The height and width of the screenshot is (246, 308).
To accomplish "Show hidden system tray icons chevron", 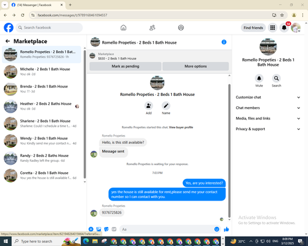I will click(251, 241).
